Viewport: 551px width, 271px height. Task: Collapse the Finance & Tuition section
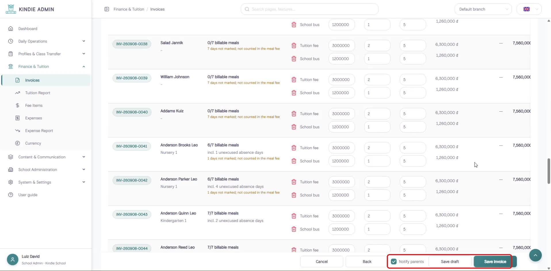[x=46, y=66]
